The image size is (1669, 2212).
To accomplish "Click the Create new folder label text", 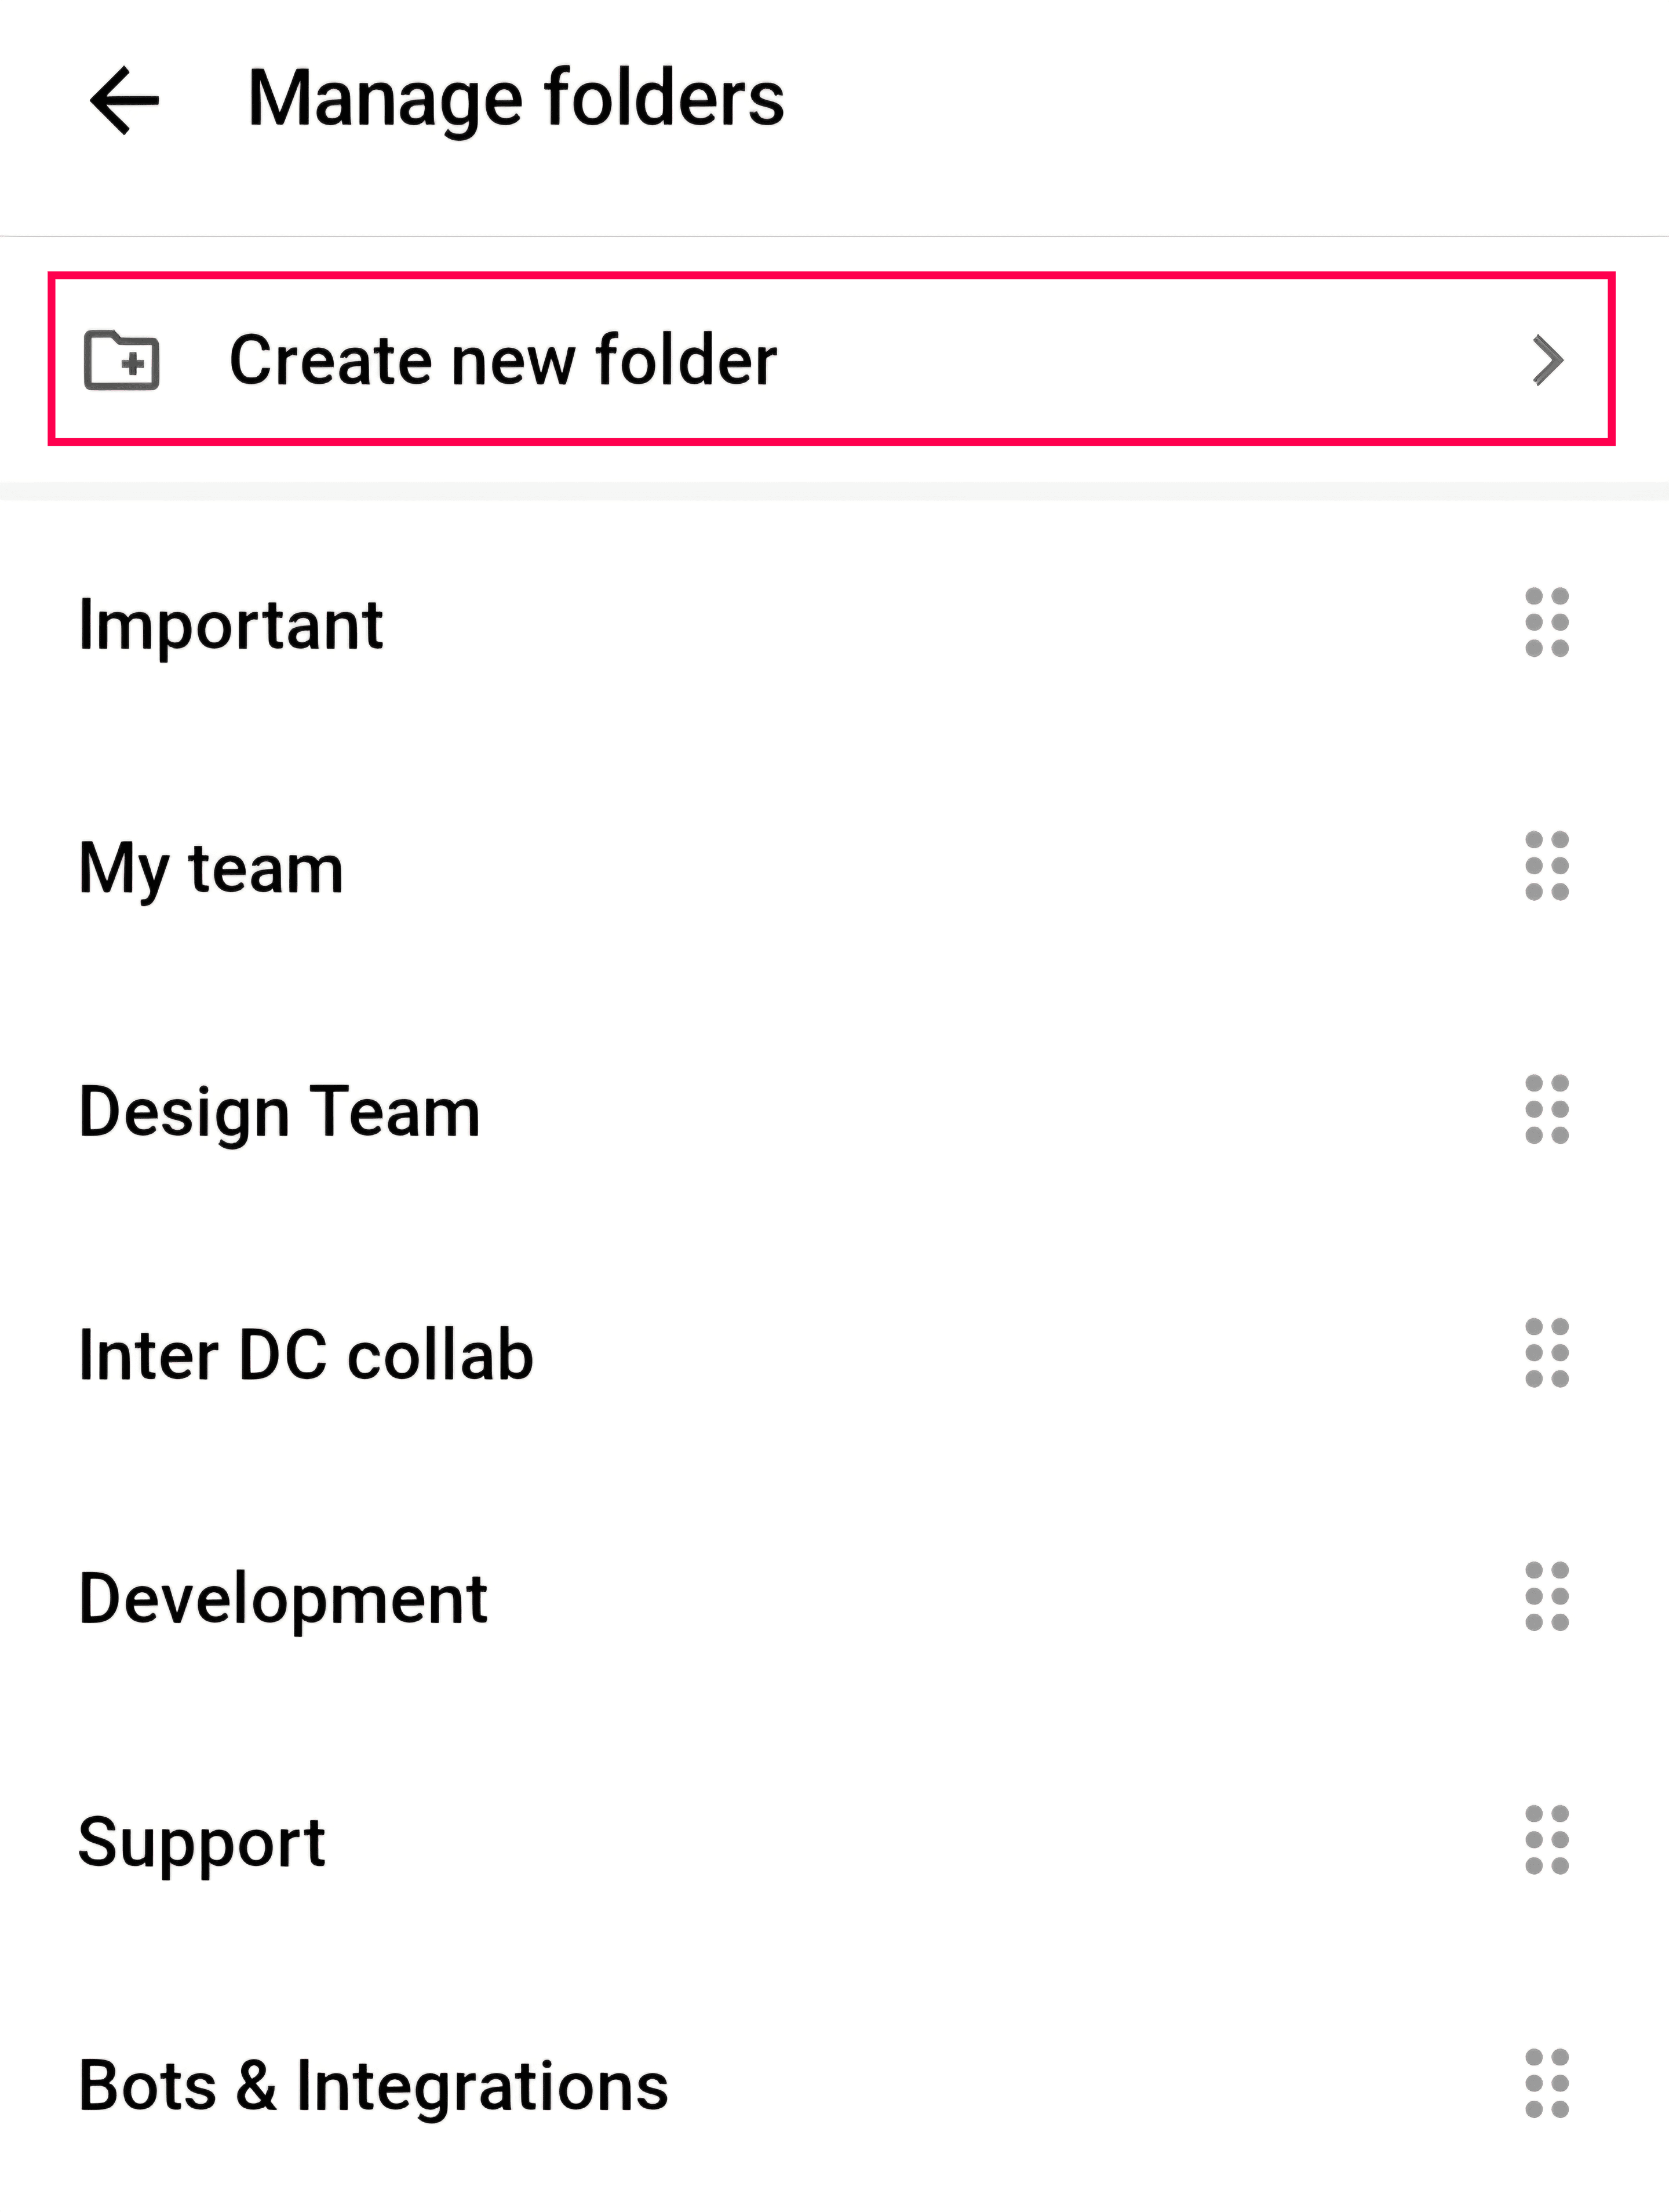I will click(x=503, y=360).
